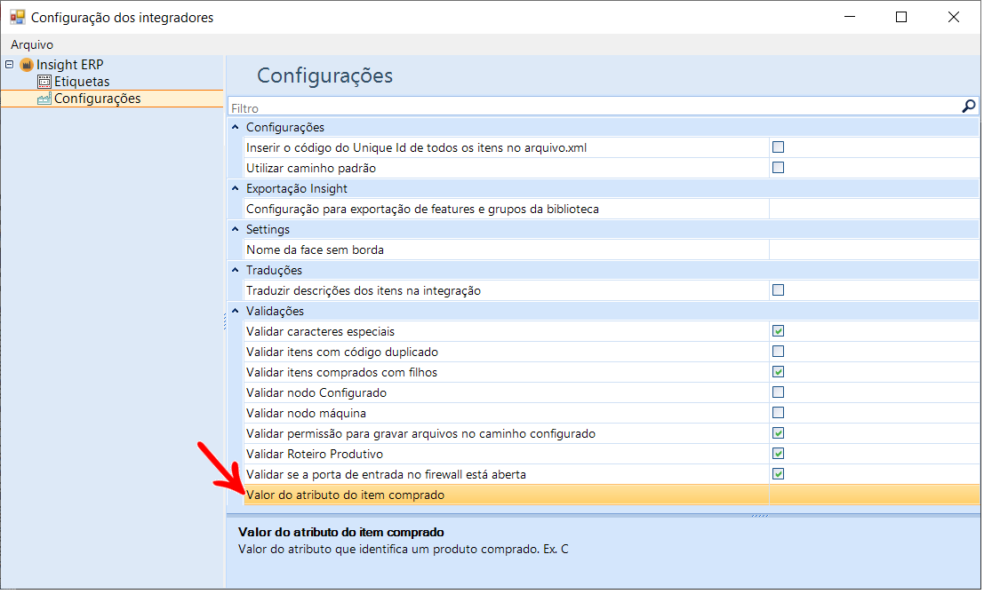The width and height of the screenshot is (992, 594).
Task: Close the Configuração dos integradores window
Action: [x=954, y=17]
